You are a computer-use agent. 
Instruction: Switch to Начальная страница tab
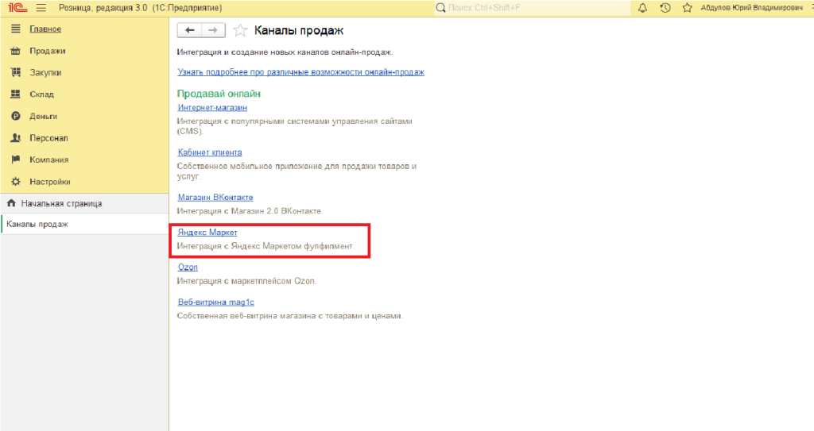84,203
